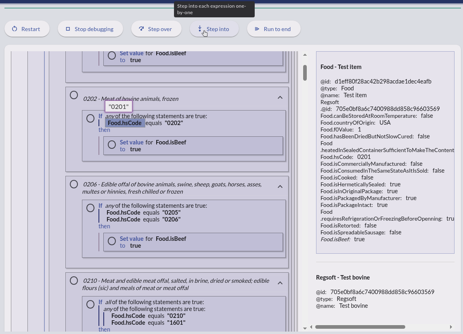The height and width of the screenshot is (334, 463).
Task: Click the Stop debugging square icon
Action: coord(68,29)
